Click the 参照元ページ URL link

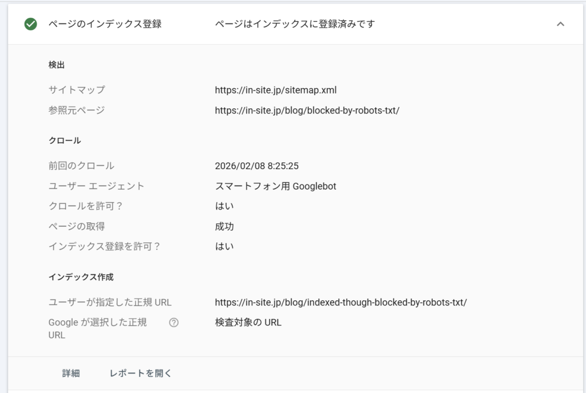coord(308,109)
